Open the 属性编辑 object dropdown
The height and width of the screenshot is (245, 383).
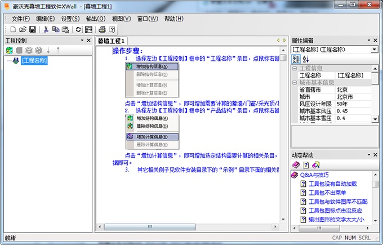375,50
